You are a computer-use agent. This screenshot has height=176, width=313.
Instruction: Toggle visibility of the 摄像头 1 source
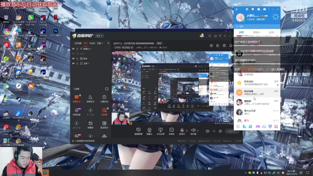(x=73, y=48)
